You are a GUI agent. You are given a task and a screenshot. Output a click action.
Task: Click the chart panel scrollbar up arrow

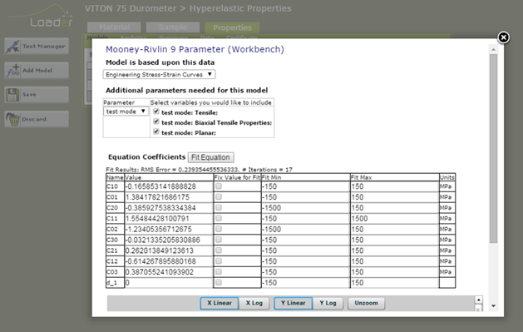[x=478, y=300]
